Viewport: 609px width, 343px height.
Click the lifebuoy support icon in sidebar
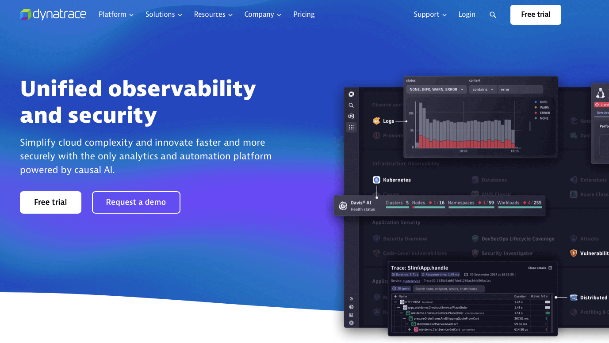[x=351, y=307]
